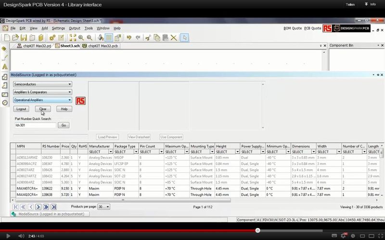Open the Libraries book icon in the toolbar
The width and height of the screenshot is (385, 240).
point(41,37)
